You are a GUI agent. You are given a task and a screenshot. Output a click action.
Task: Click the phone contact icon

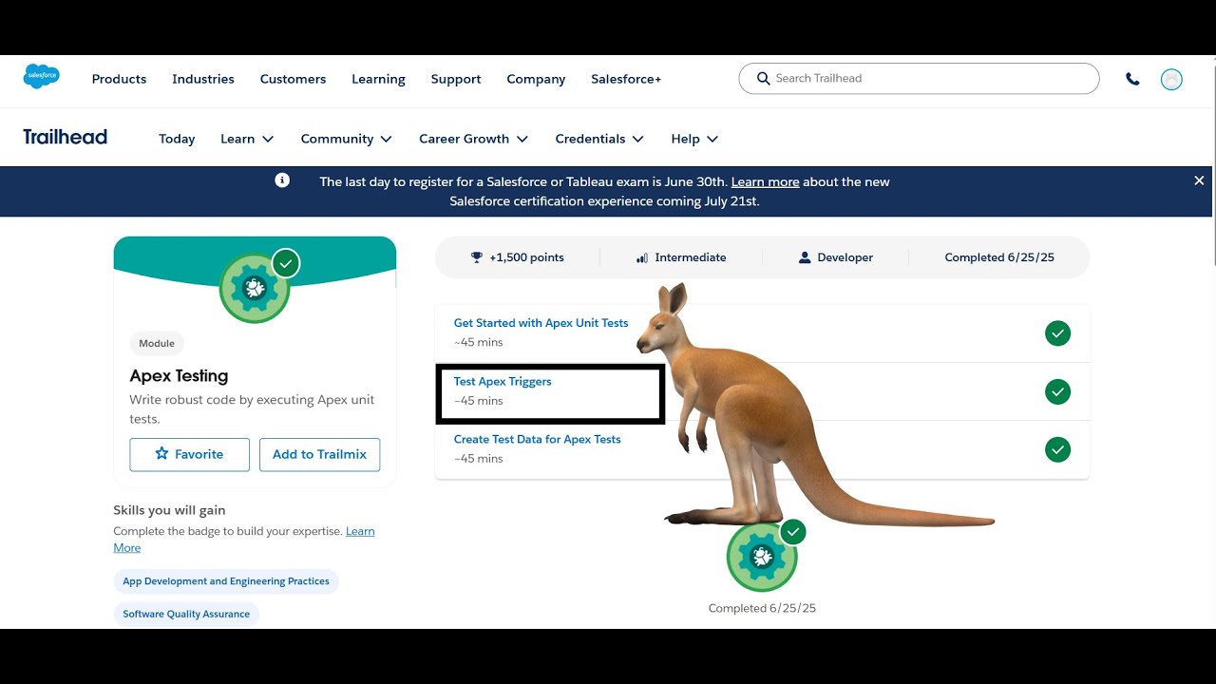(x=1132, y=79)
